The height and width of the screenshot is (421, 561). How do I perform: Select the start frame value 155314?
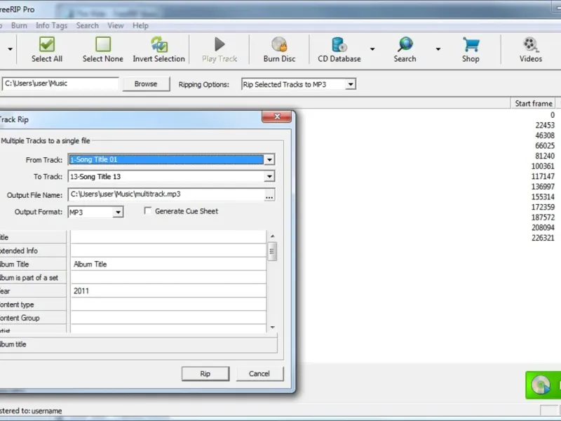[x=543, y=197]
